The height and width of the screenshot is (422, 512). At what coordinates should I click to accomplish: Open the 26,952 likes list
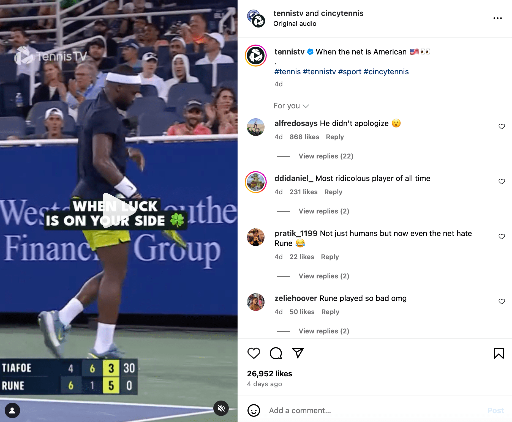(269, 374)
